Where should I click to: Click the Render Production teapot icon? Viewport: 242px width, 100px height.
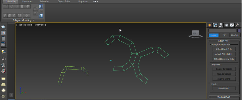(x=3, y=27)
